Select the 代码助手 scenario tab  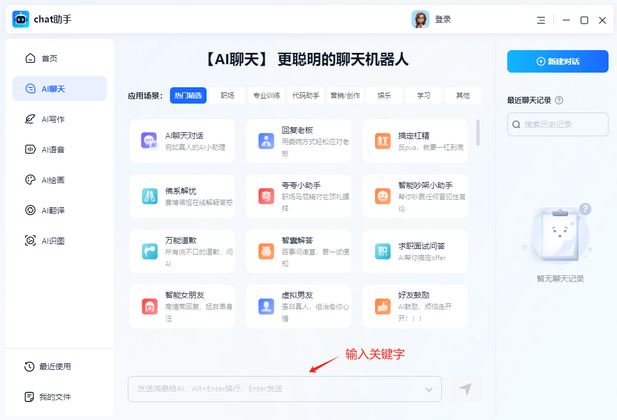pyautogui.click(x=306, y=96)
